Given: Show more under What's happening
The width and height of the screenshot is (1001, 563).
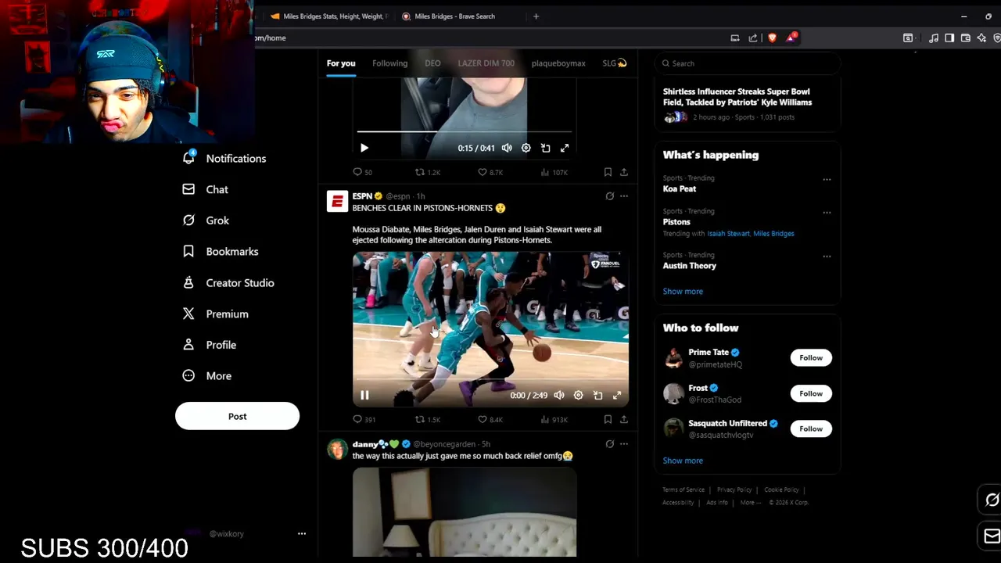Looking at the screenshot, I should pyautogui.click(x=683, y=291).
